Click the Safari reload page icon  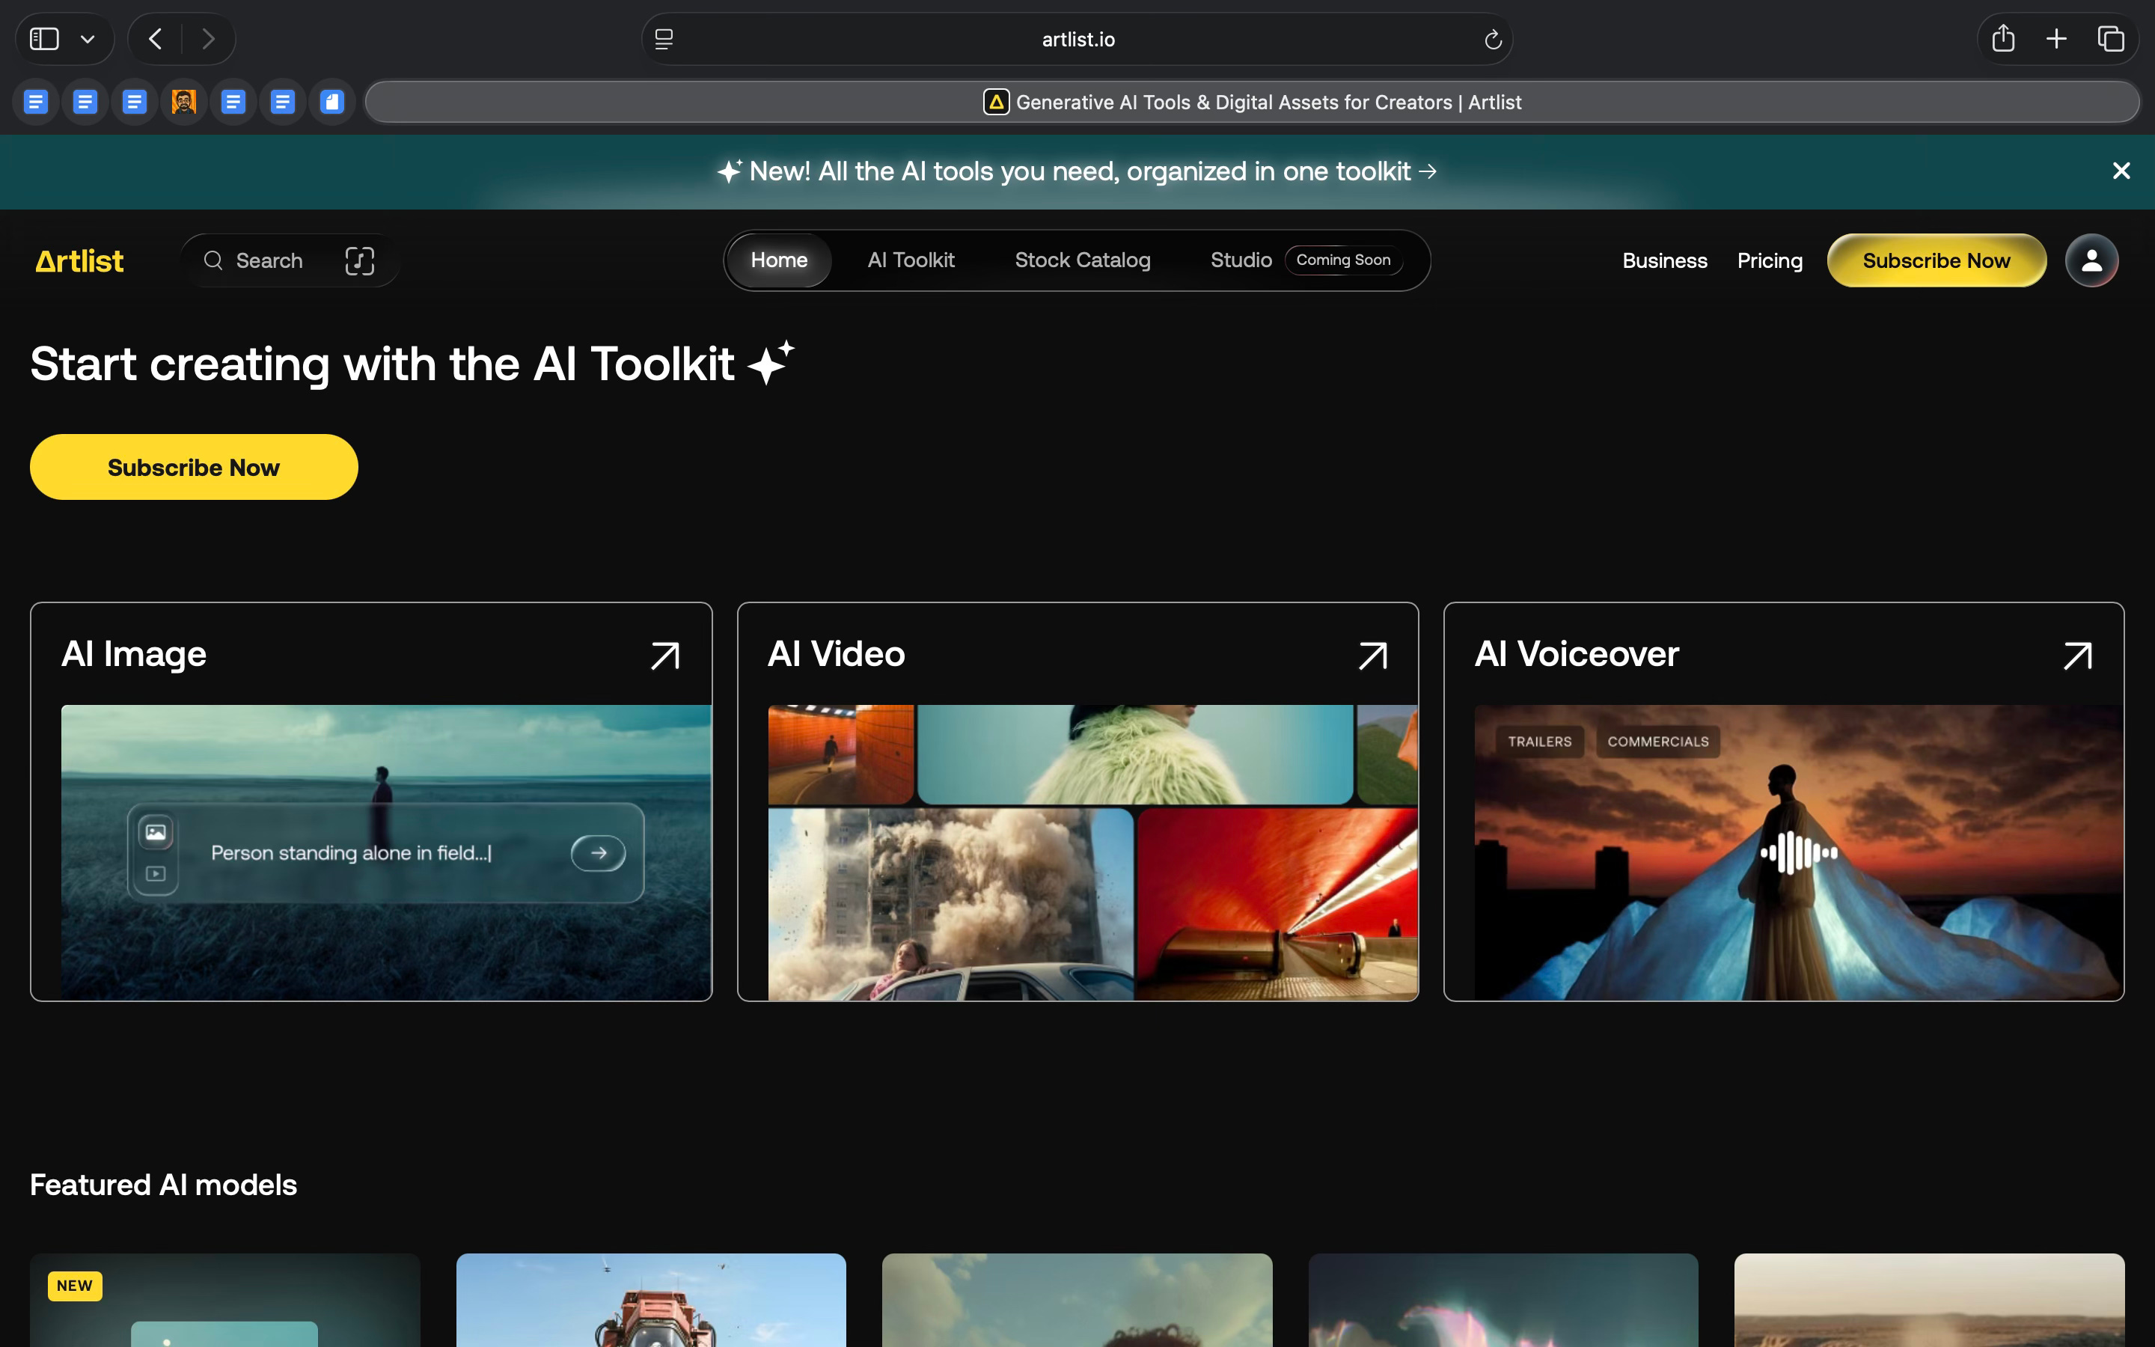coord(1494,40)
